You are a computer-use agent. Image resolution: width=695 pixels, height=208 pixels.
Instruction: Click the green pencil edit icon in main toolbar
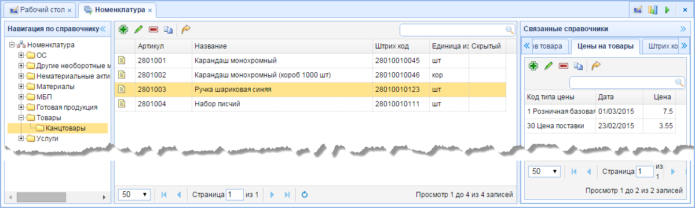[138, 29]
